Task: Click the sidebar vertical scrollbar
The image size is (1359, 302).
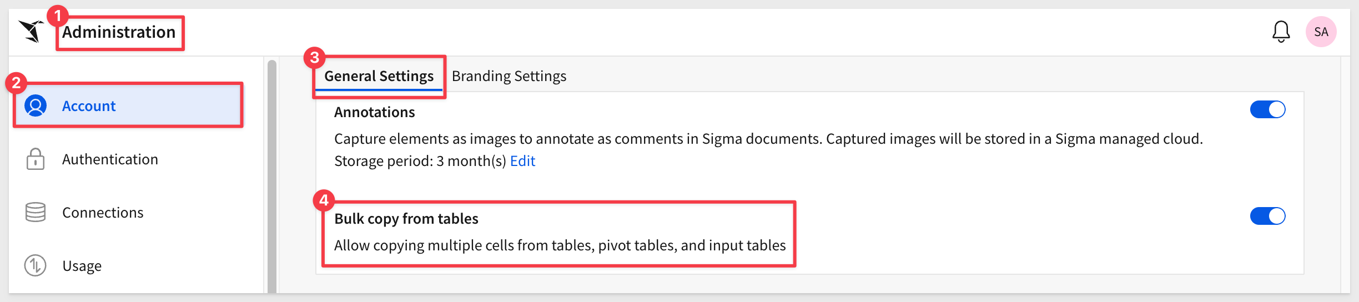Action: [x=271, y=178]
